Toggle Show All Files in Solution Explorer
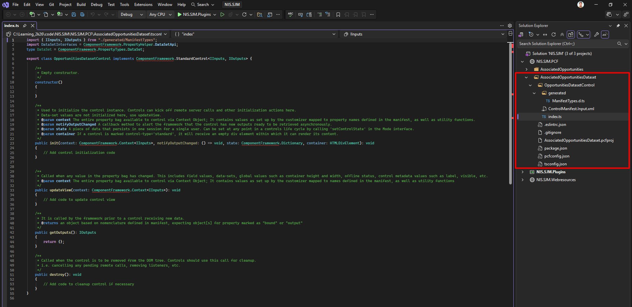The width and height of the screenshot is (632, 307). [571, 35]
